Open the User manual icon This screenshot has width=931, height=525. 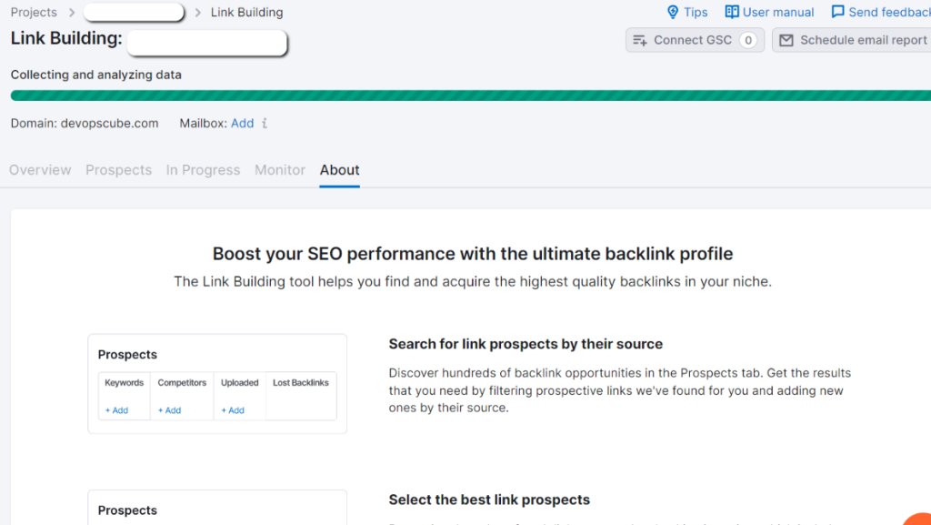coord(731,11)
